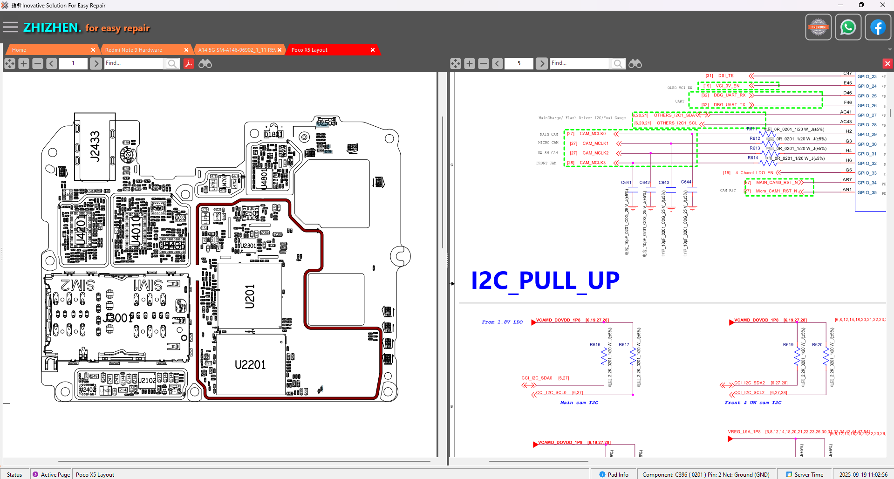Screen dimensions: 894x479
Task: Zoom out on the right schematic pane
Action: click(x=484, y=63)
